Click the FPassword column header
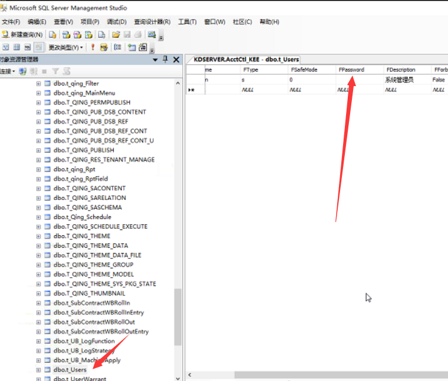 pyautogui.click(x=351, y=70)
